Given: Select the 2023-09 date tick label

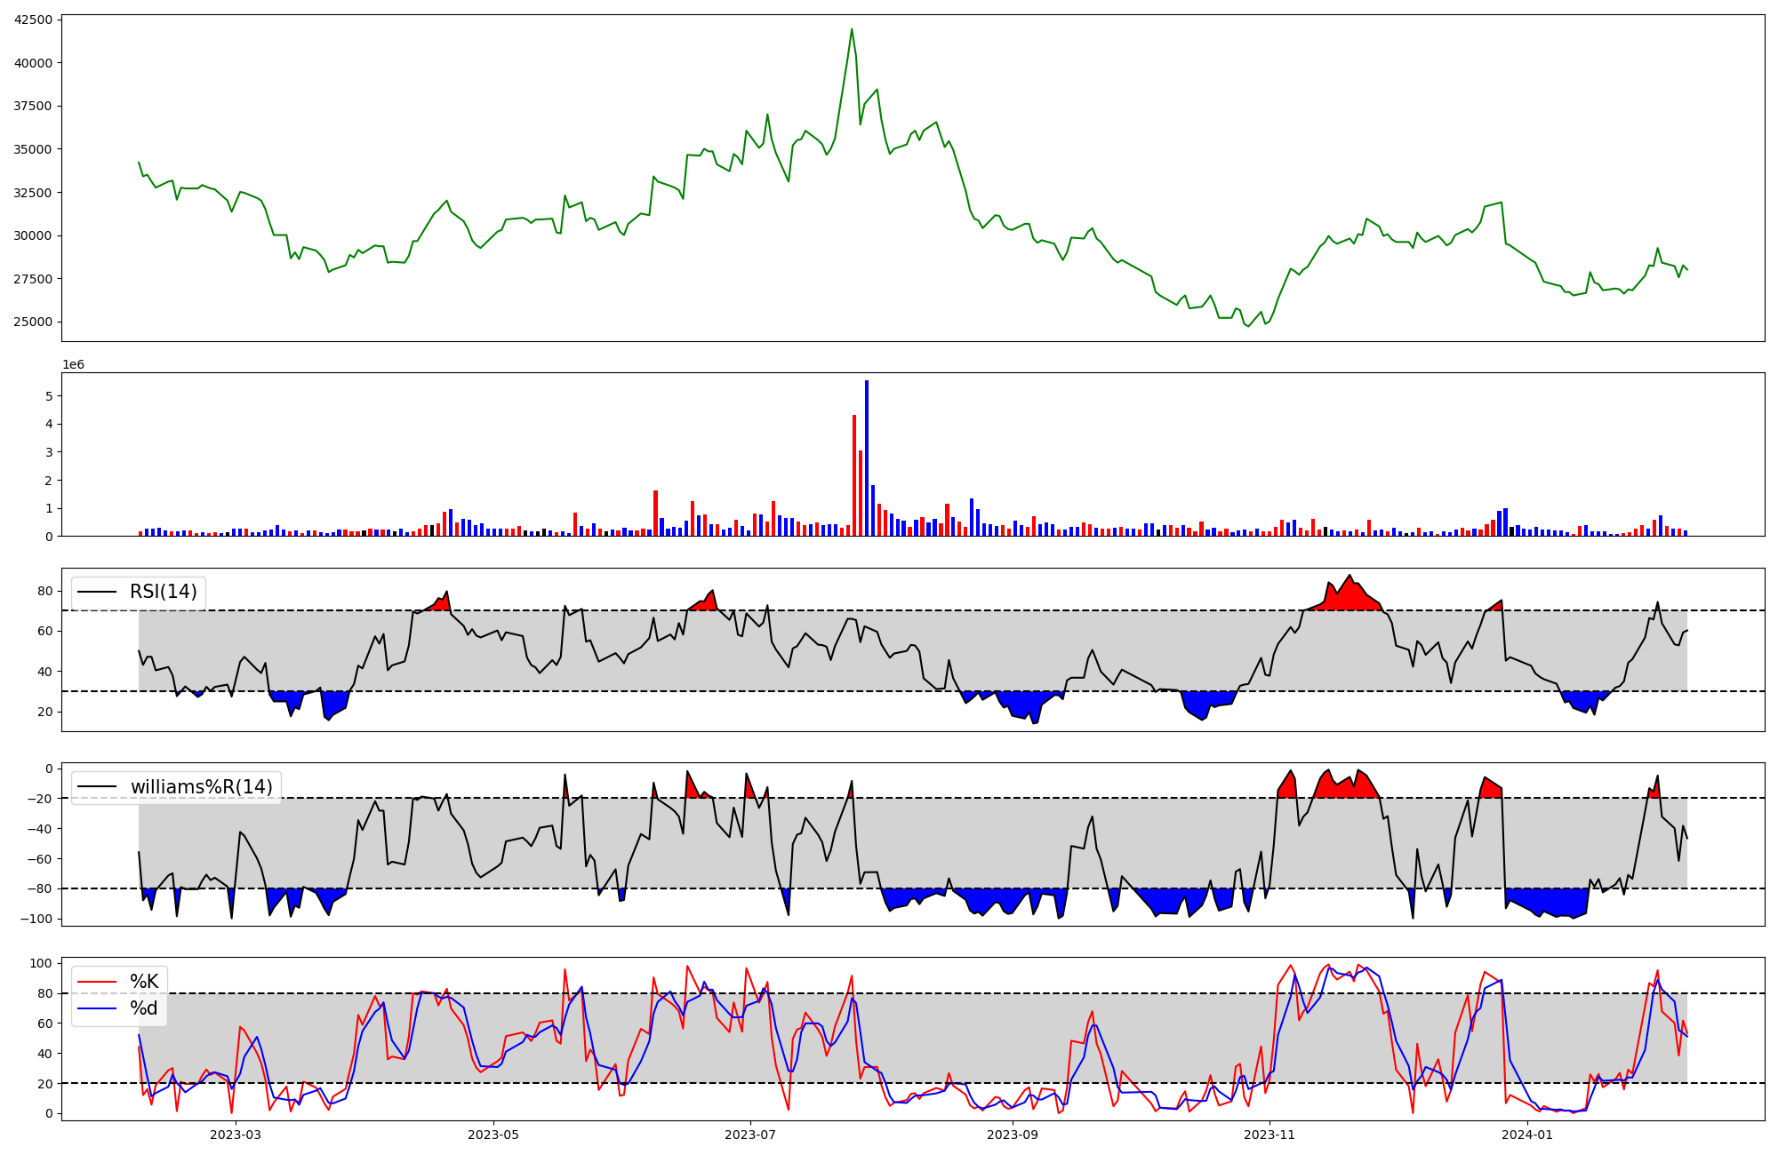Looking at the screenshot, I should pos(1012,1135).
